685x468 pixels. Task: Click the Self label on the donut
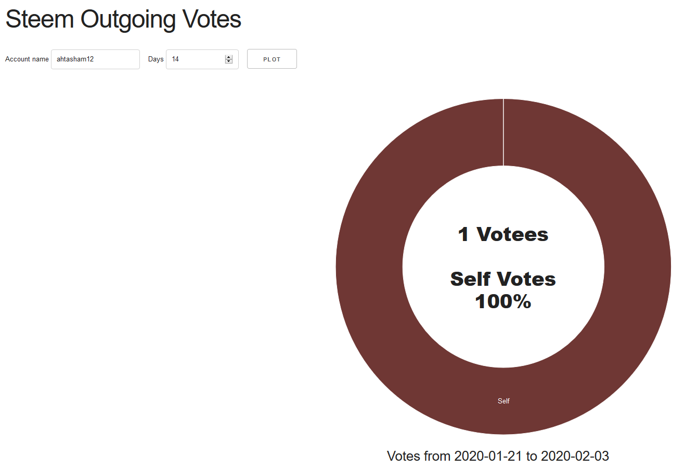pyautogui.click(x=503, y=401)
